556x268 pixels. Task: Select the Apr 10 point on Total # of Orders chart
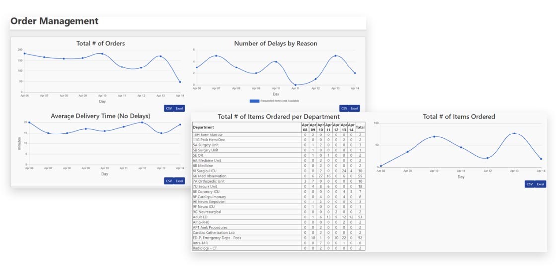pyautogui.click(x=102, y=54)
